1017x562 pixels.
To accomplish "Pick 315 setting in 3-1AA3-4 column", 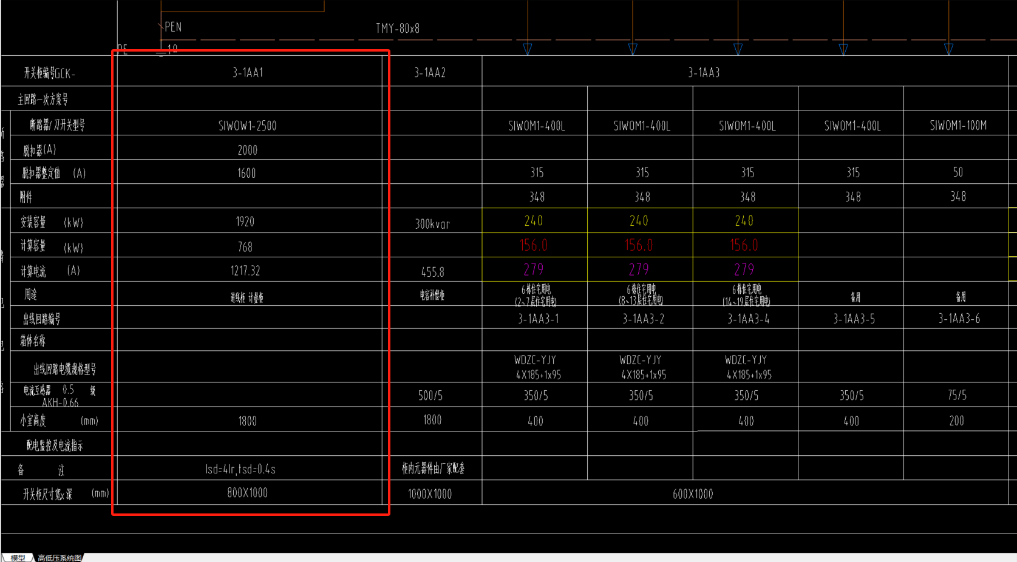I will click(x=747, y=173).
